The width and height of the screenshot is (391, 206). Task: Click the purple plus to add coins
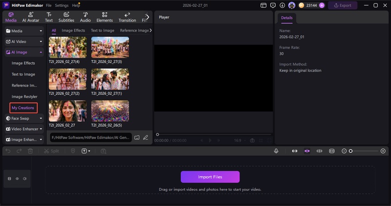(322, 5)
